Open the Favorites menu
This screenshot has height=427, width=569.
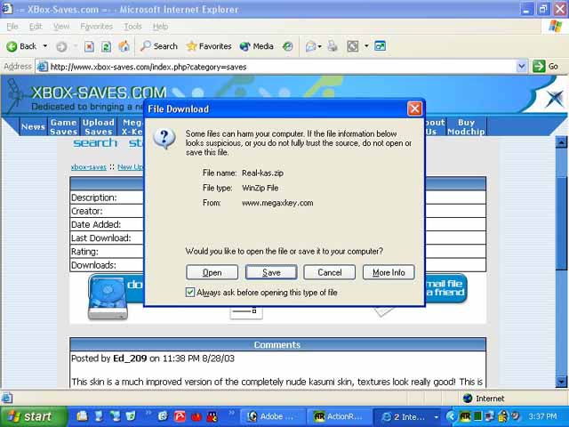pyautogui.click(x=97, y=27)
